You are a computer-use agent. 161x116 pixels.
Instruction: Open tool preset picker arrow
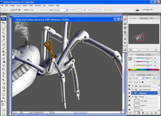click(7, 10)
